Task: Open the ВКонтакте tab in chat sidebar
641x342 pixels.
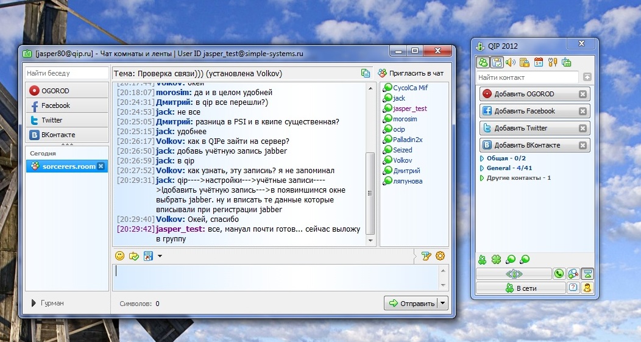Action: tap(67, 135)
